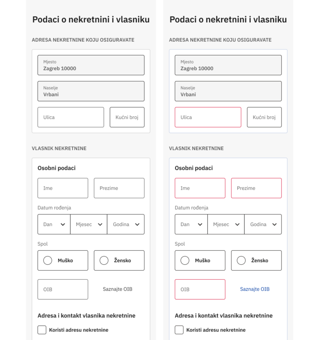Image resolution: width=316 pixels, height=340 pixels.
Task: Check Koristi adresu nekretnine in the right form
Action: (x=179, y=330)
